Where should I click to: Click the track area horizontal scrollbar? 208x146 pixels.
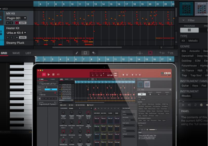pyautogui.click(x=87, y=47)
